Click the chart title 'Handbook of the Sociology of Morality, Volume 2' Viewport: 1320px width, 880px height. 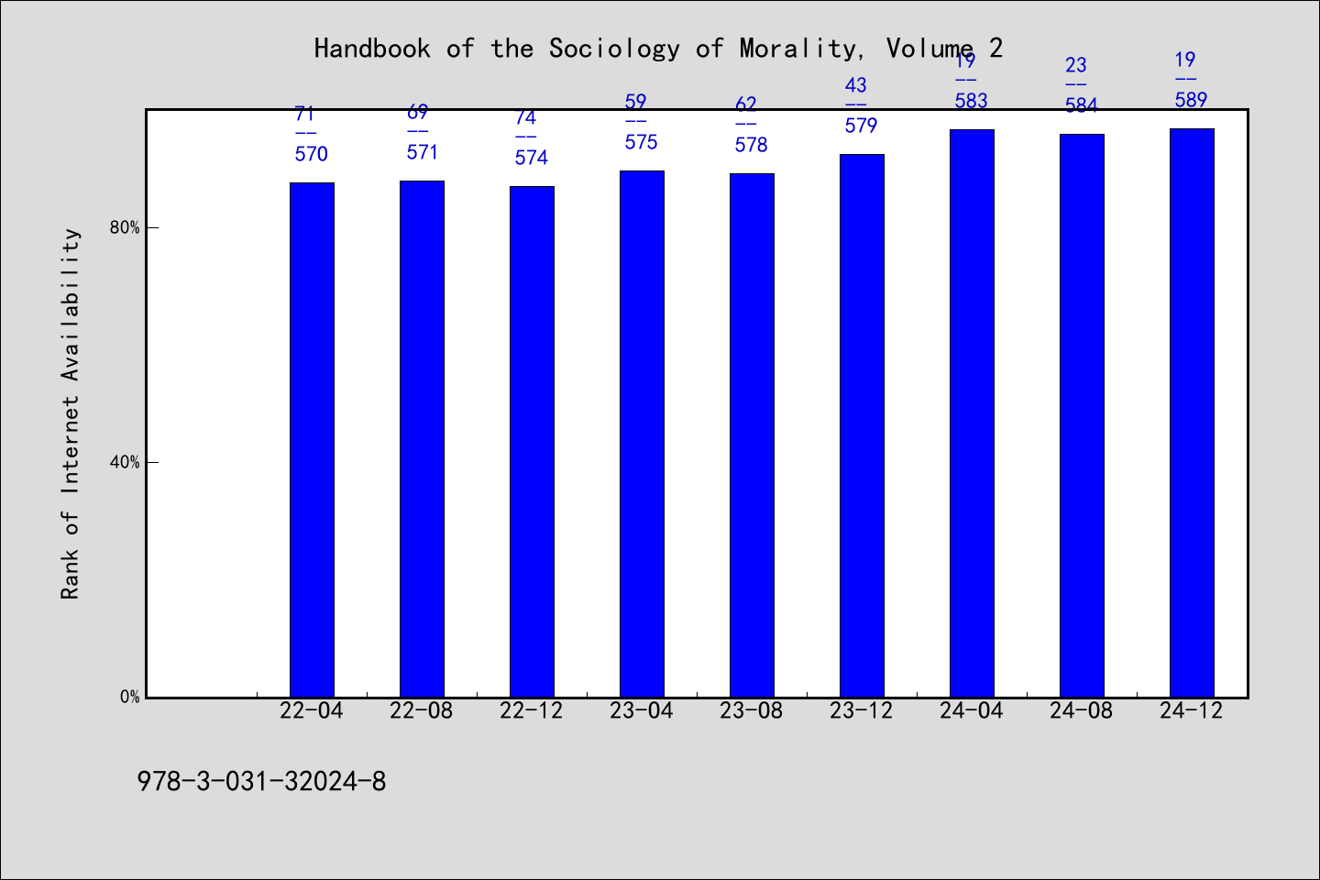tap(658, 49)
